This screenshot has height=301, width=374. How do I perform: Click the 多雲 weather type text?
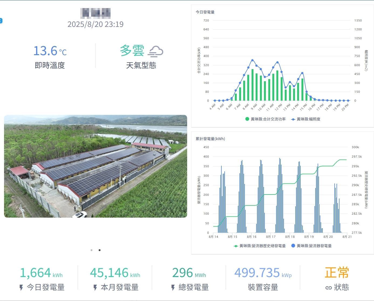coord(132,51)
